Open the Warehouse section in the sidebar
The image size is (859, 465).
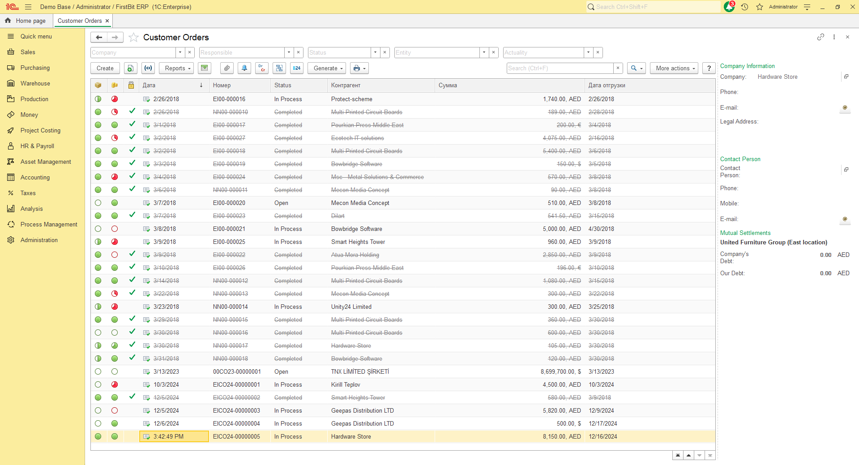(x=35, y=83)
